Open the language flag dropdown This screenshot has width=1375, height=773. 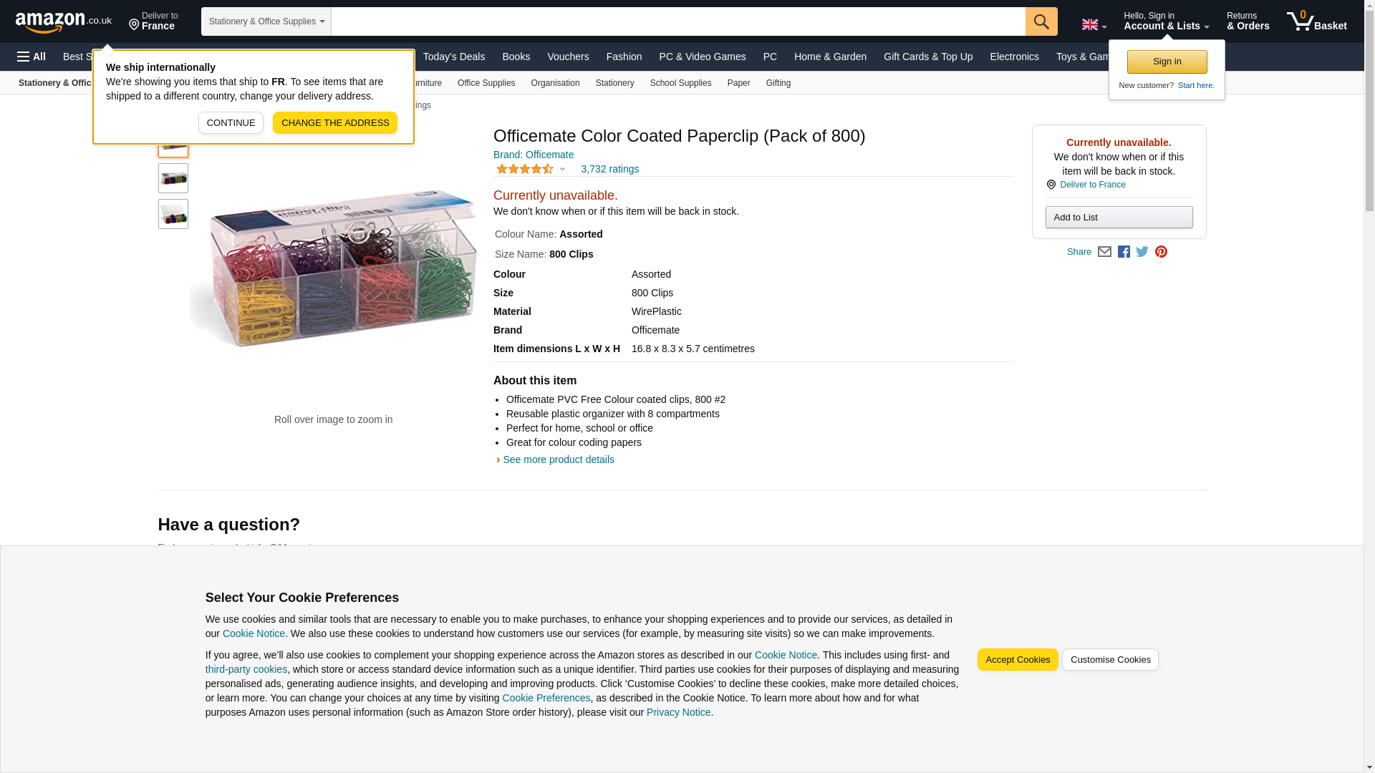coord(1094,25)
